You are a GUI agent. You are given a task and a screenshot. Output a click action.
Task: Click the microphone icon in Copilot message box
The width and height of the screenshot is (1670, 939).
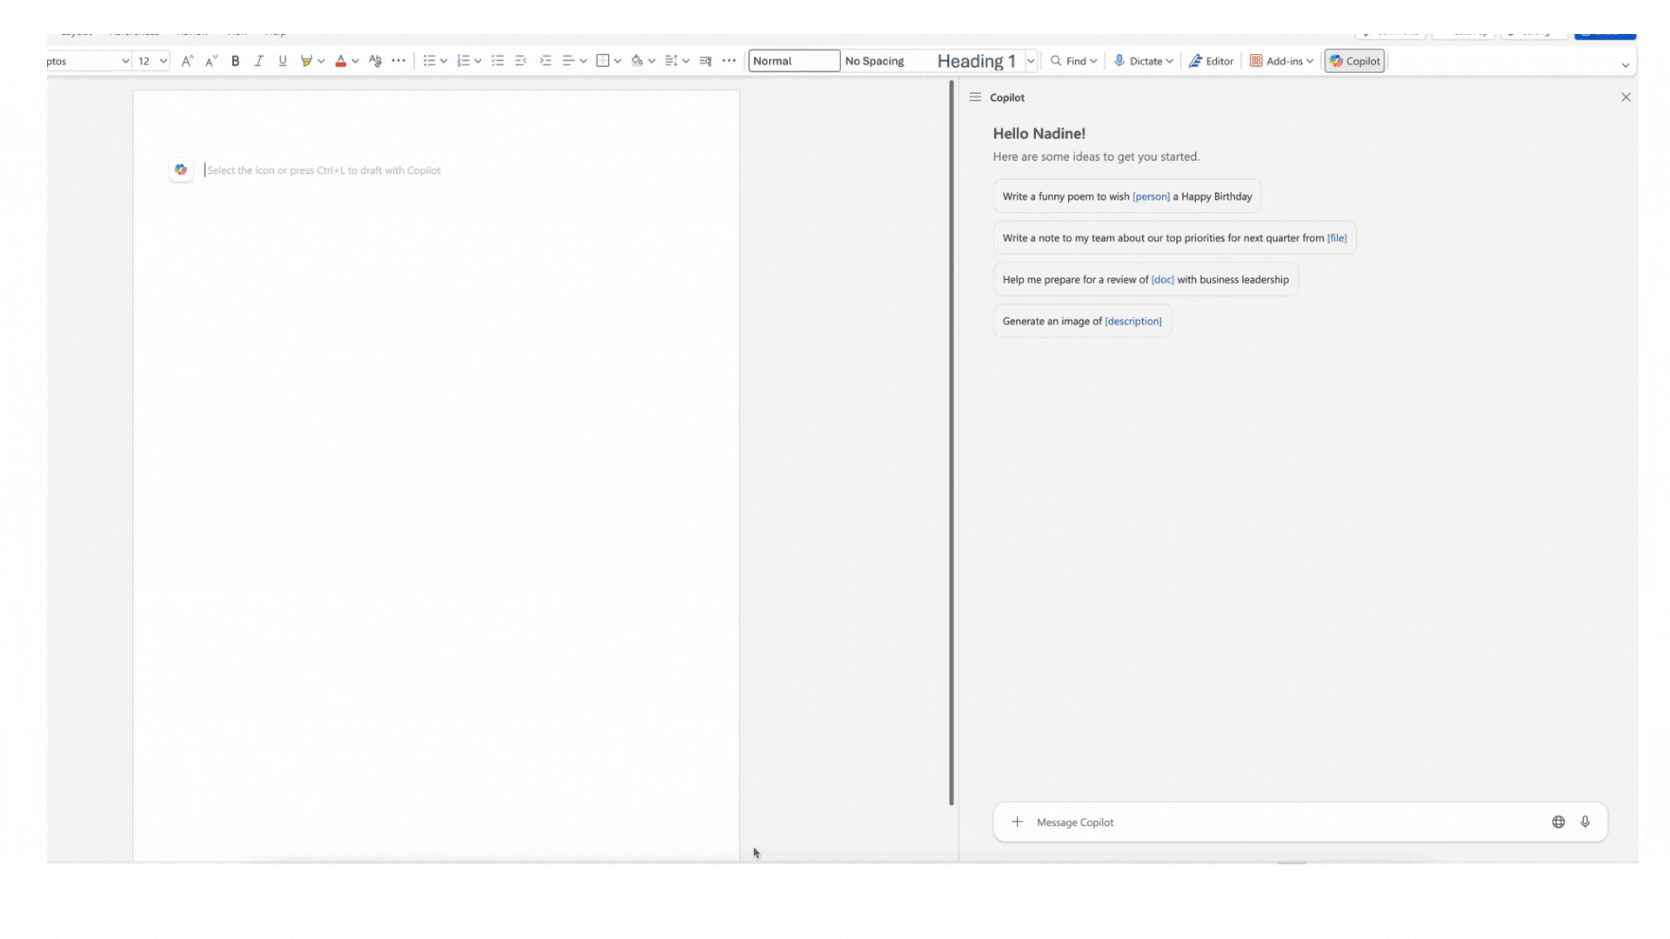click(x=1585, y=822)
